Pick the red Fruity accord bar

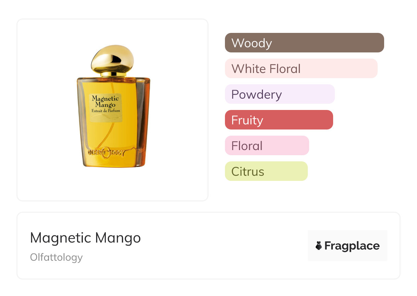click(x=278, y=120)
